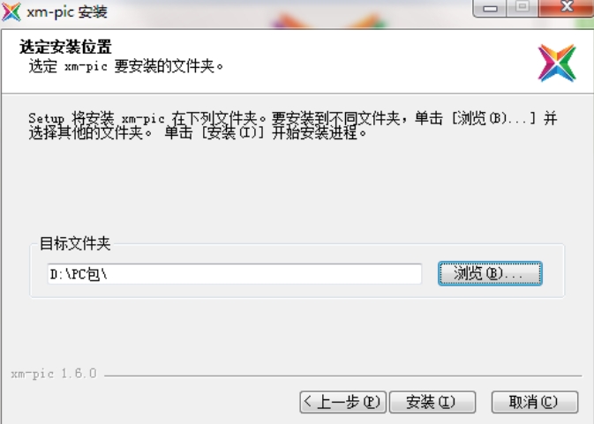The image size is (594, 424).
Task: Click the 选定安装位置 heading
Action: coord(65,47)
